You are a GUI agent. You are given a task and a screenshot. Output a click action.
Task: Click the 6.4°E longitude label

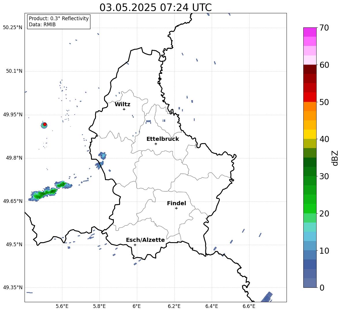click(x=212, y=307)
